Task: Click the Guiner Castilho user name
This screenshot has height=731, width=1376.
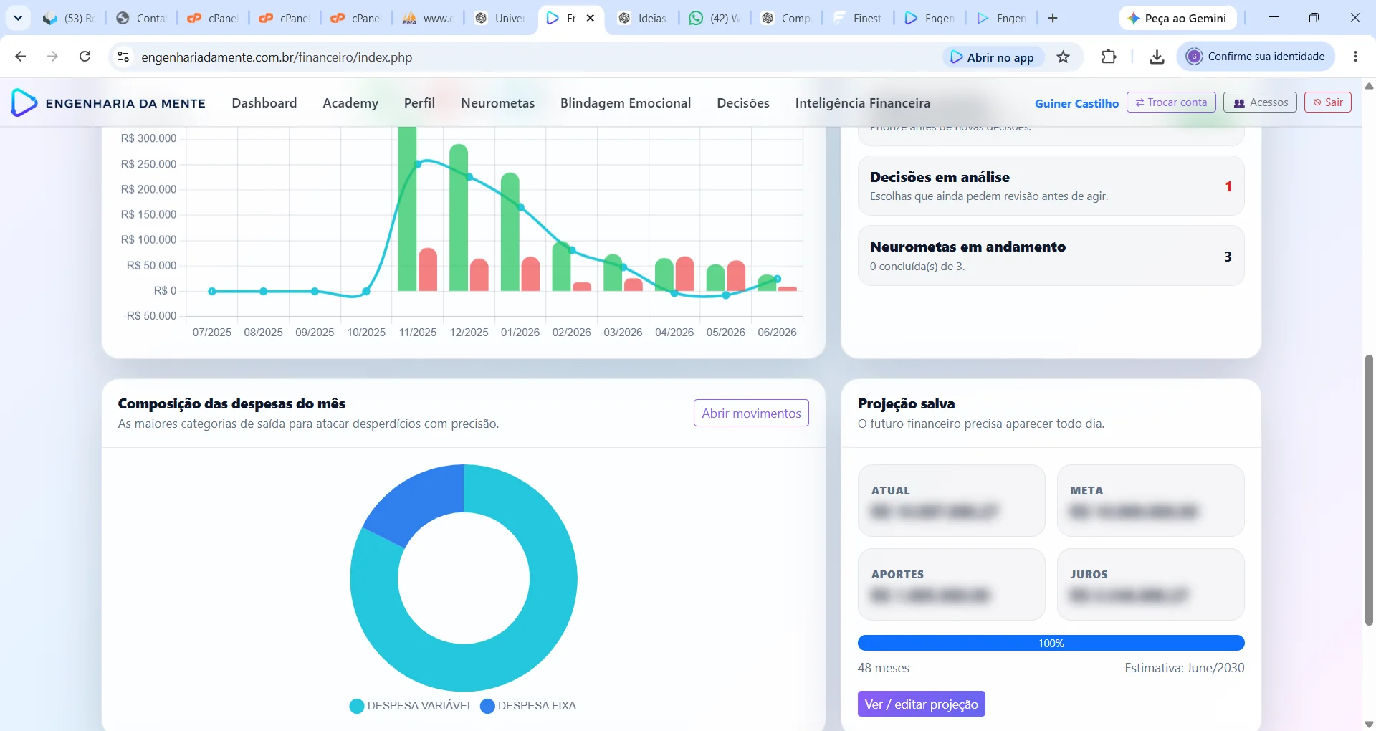Action: point(1076,103)
